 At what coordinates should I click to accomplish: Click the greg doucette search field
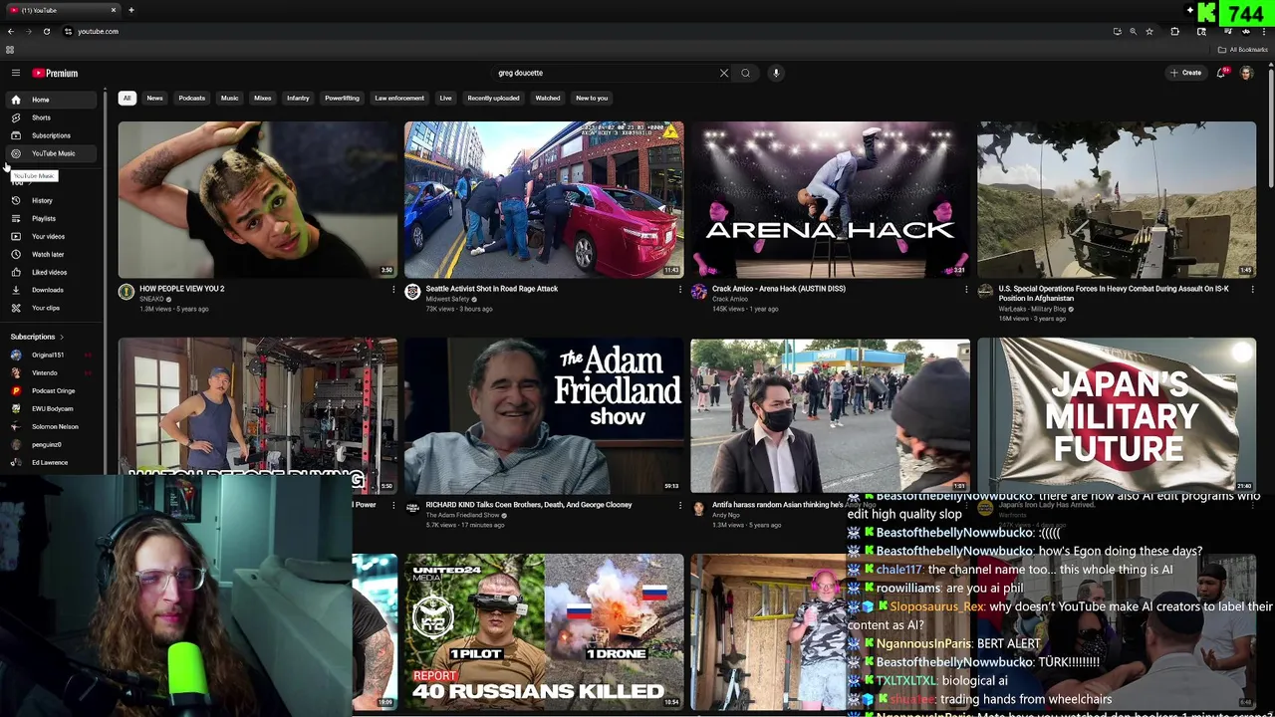point(606,73)
